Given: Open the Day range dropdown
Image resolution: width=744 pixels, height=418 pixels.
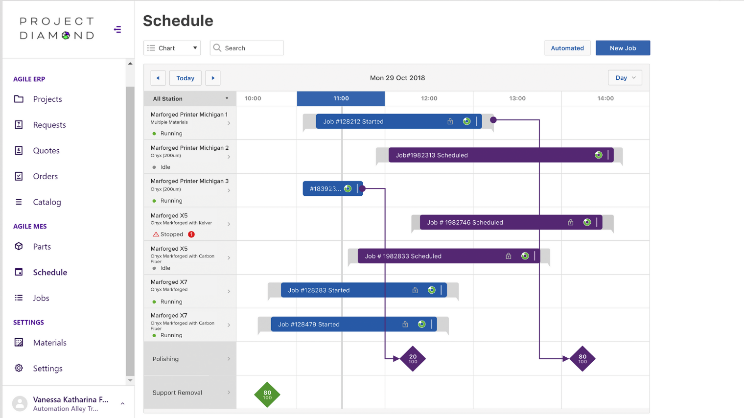Looking at the screenshot, I should [625, 78].
